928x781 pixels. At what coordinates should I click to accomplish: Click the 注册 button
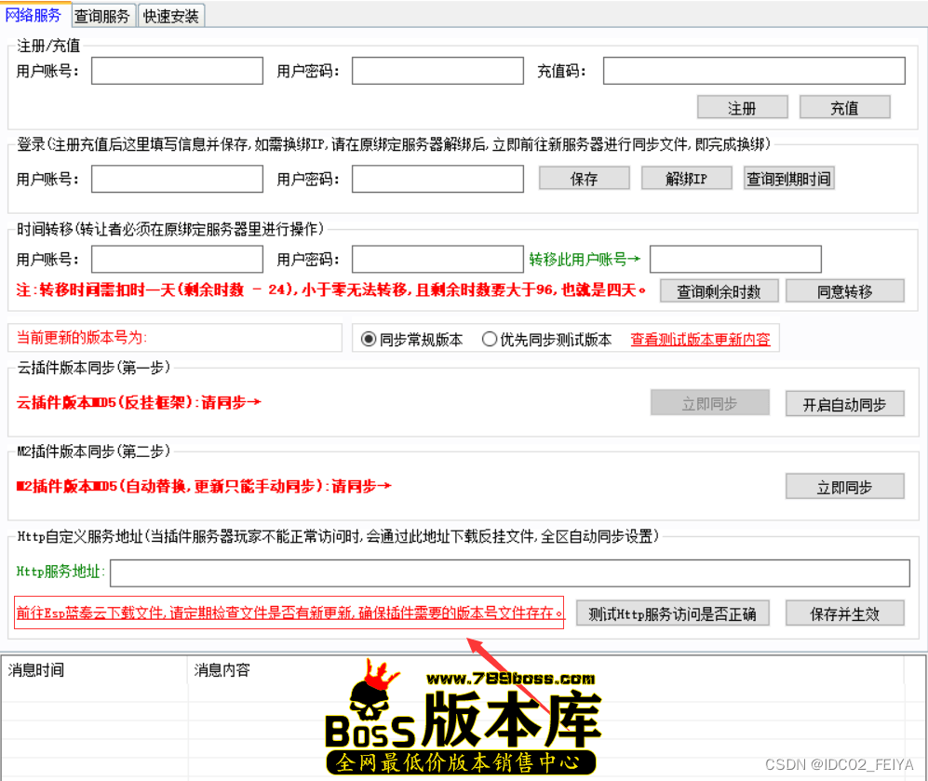click(742, 108)
